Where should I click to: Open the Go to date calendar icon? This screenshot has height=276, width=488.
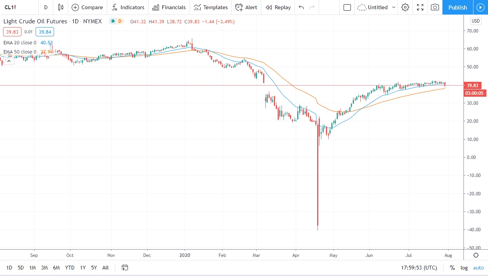coord(124,268)
